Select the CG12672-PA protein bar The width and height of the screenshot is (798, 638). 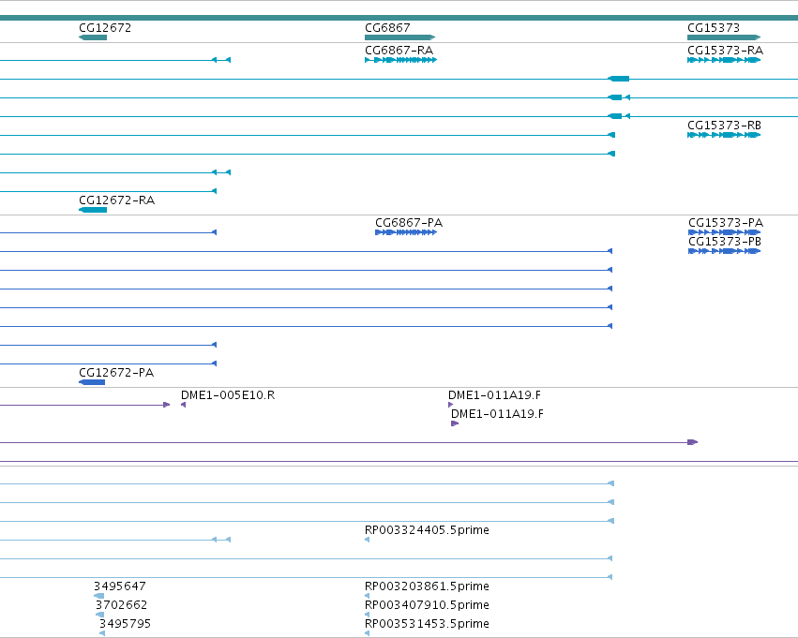(92, 382)
